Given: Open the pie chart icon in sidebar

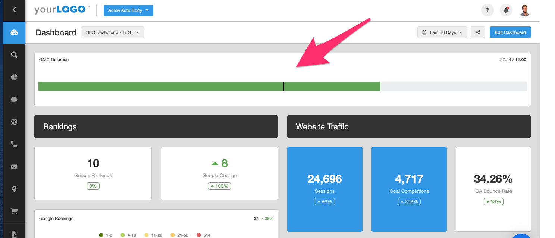Looking at the screenshot, I should (x=14, y=77).
